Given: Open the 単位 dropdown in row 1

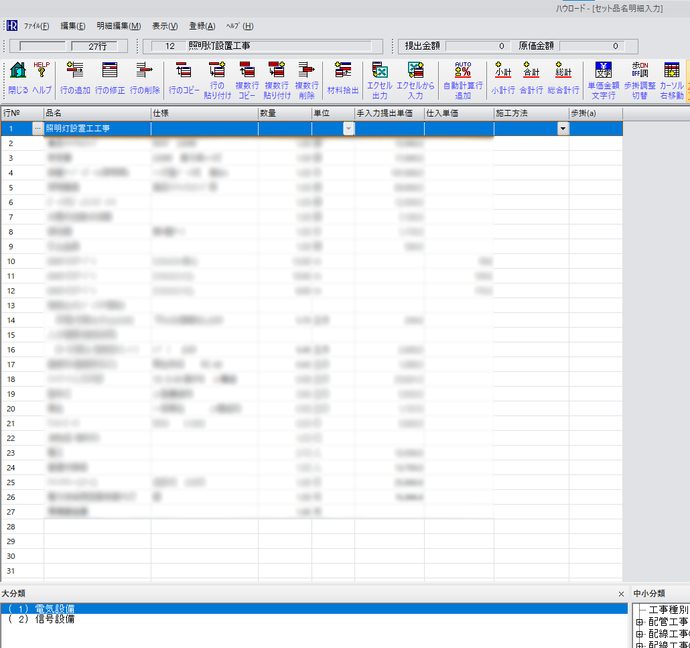Looking at the screenshot, I should pos(348,129).
